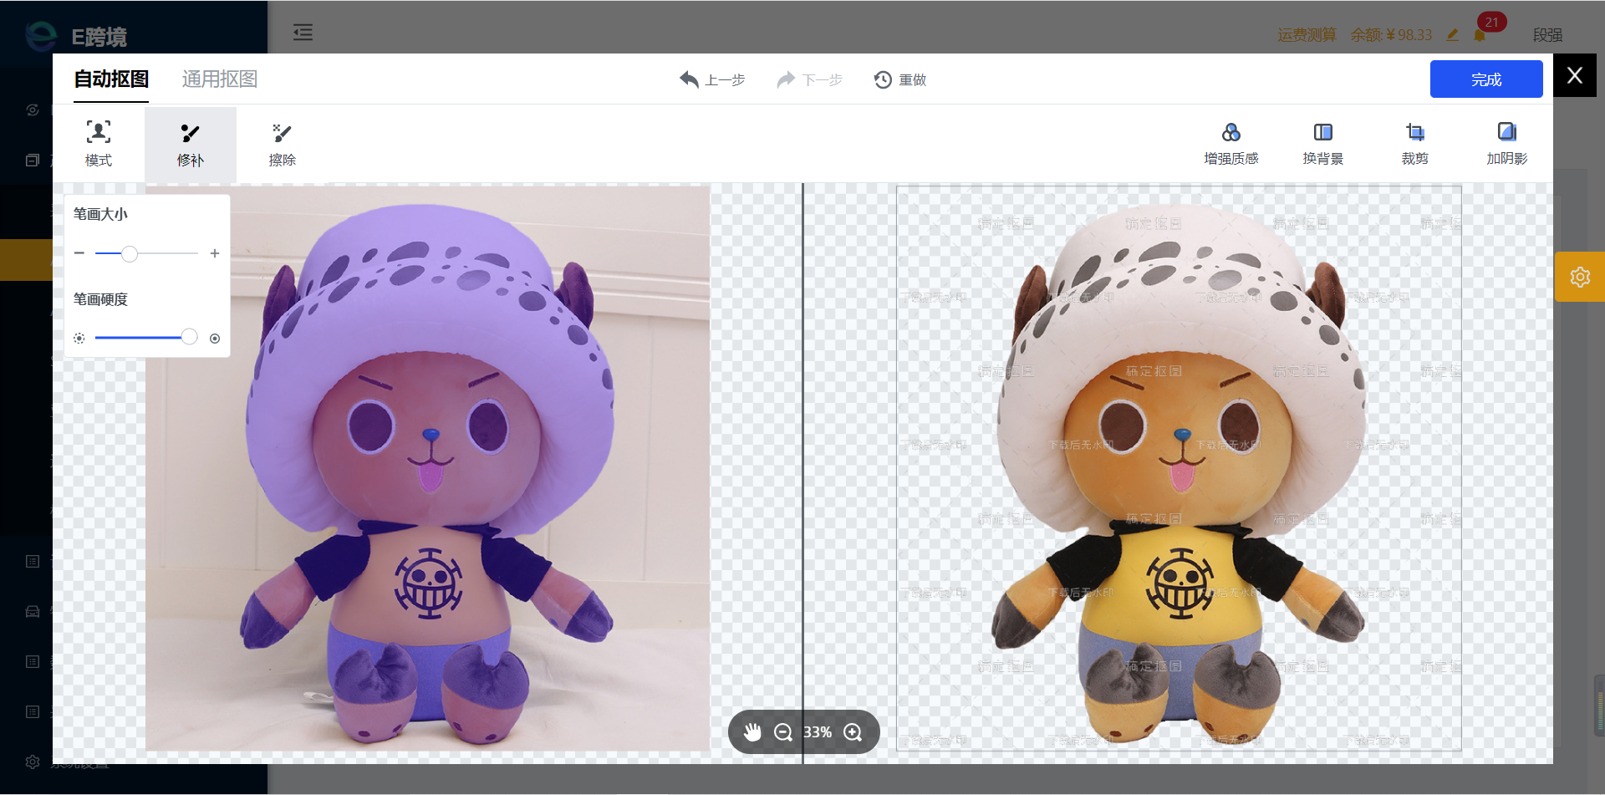
Task: Open 增强质感 enhance texture tool
Action: coord(1231,144)
